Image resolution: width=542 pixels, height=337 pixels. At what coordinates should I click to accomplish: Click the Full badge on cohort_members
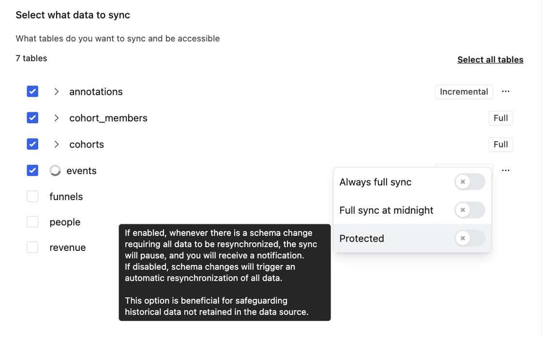pos(500,118)
